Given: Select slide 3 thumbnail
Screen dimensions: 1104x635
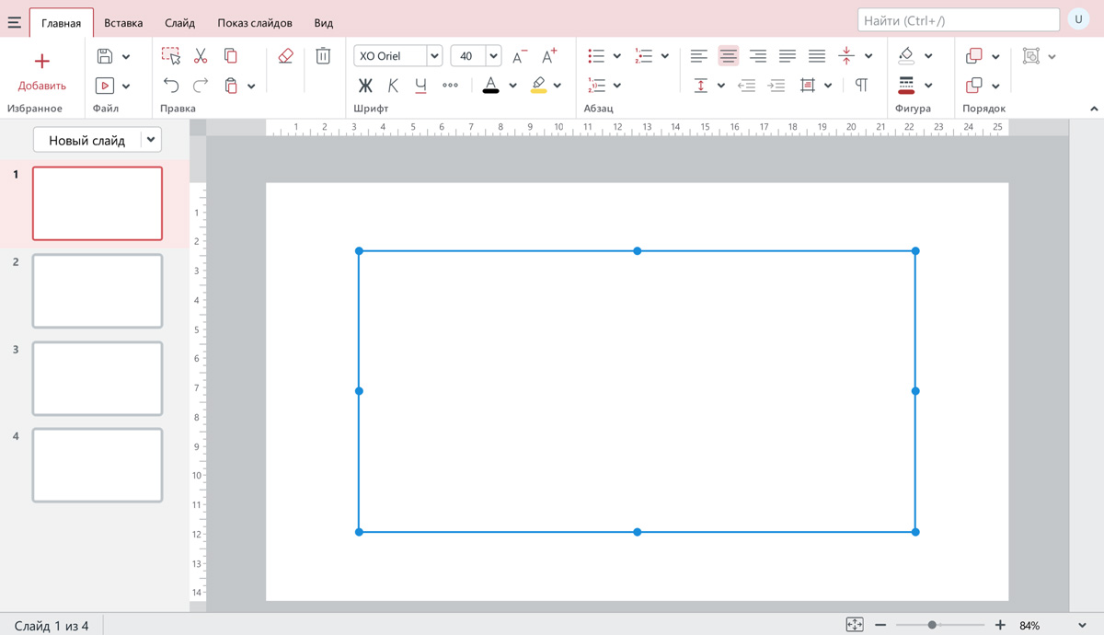Looking at the screenshot, I should coord(98,378).
